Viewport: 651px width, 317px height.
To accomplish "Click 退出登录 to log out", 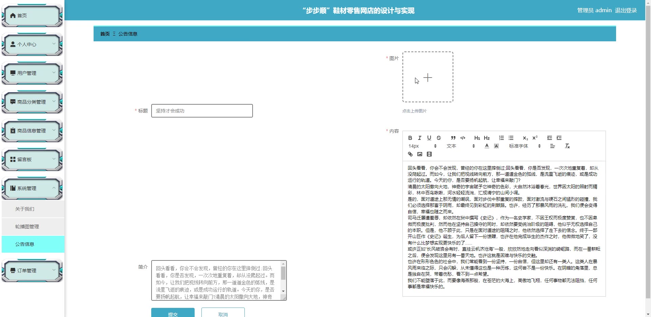I will [x=626, y=10].
